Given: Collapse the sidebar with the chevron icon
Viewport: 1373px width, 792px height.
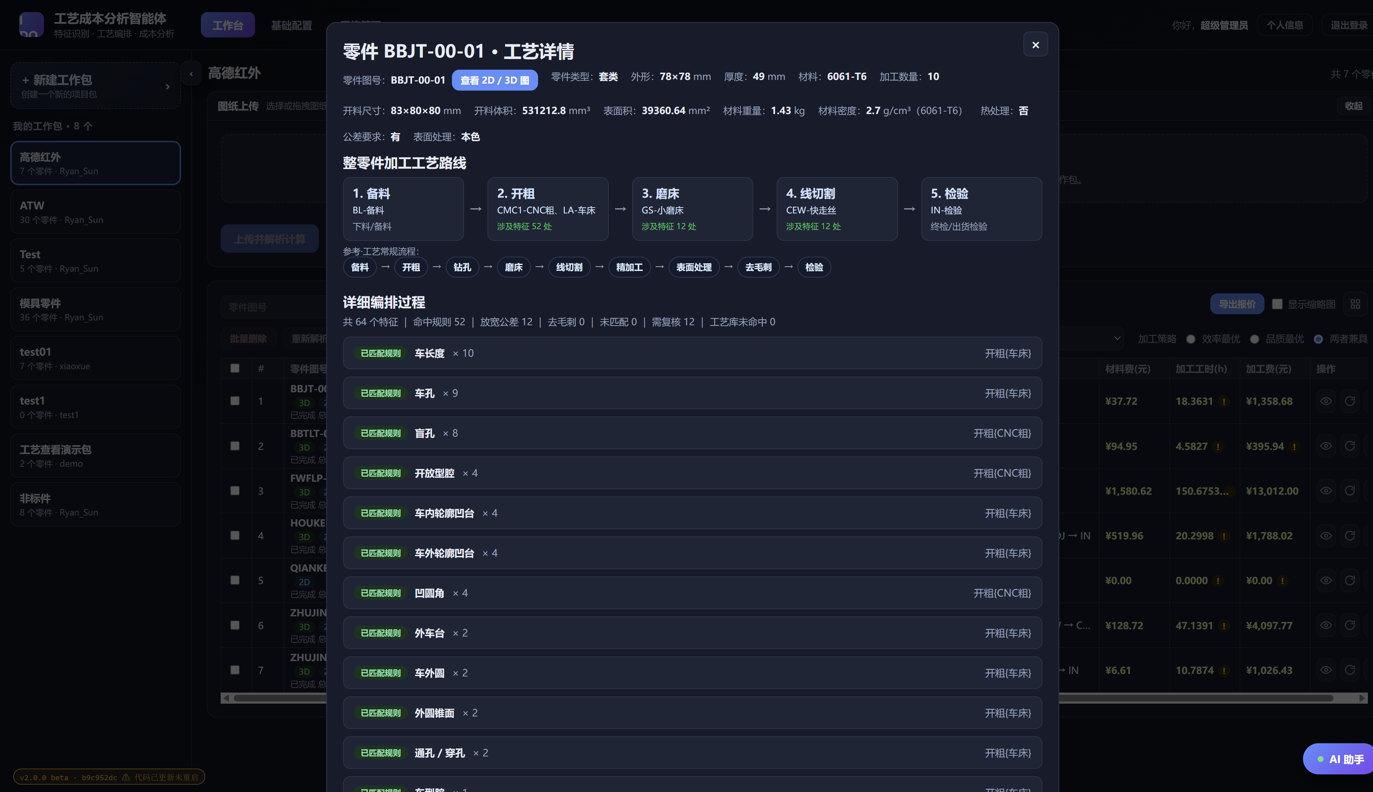Looking at the screenshot, I should click(x=191, y=73).
